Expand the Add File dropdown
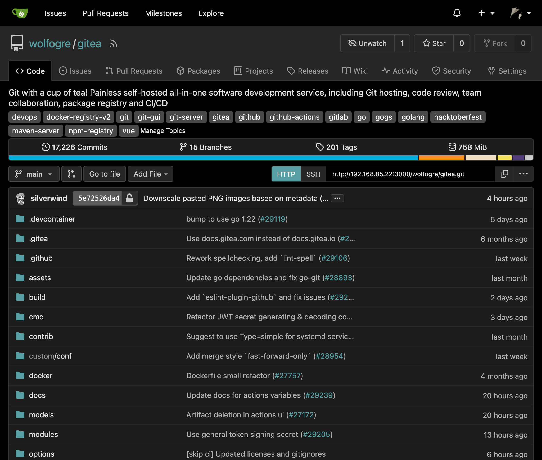The height and width of the screenshot is (460, 542). [x=151, y=174]
